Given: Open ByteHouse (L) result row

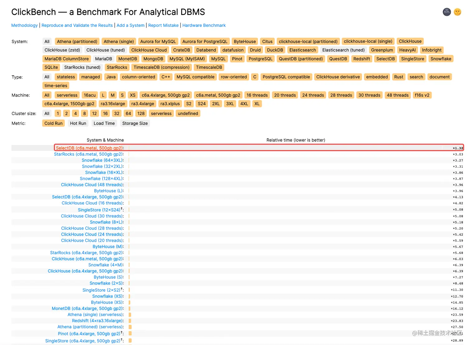Looking at the screenshot, I should click(109, 191).
